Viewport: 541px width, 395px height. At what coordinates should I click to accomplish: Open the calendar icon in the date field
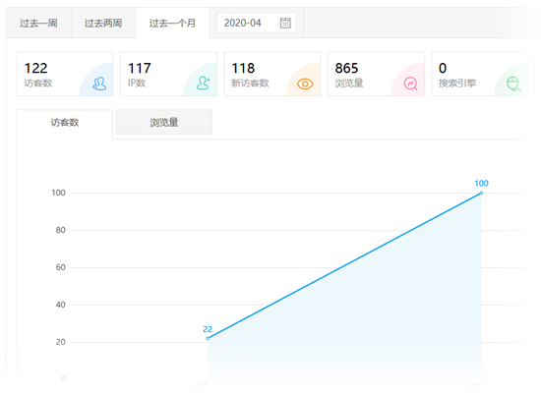(x=285, y=23)
